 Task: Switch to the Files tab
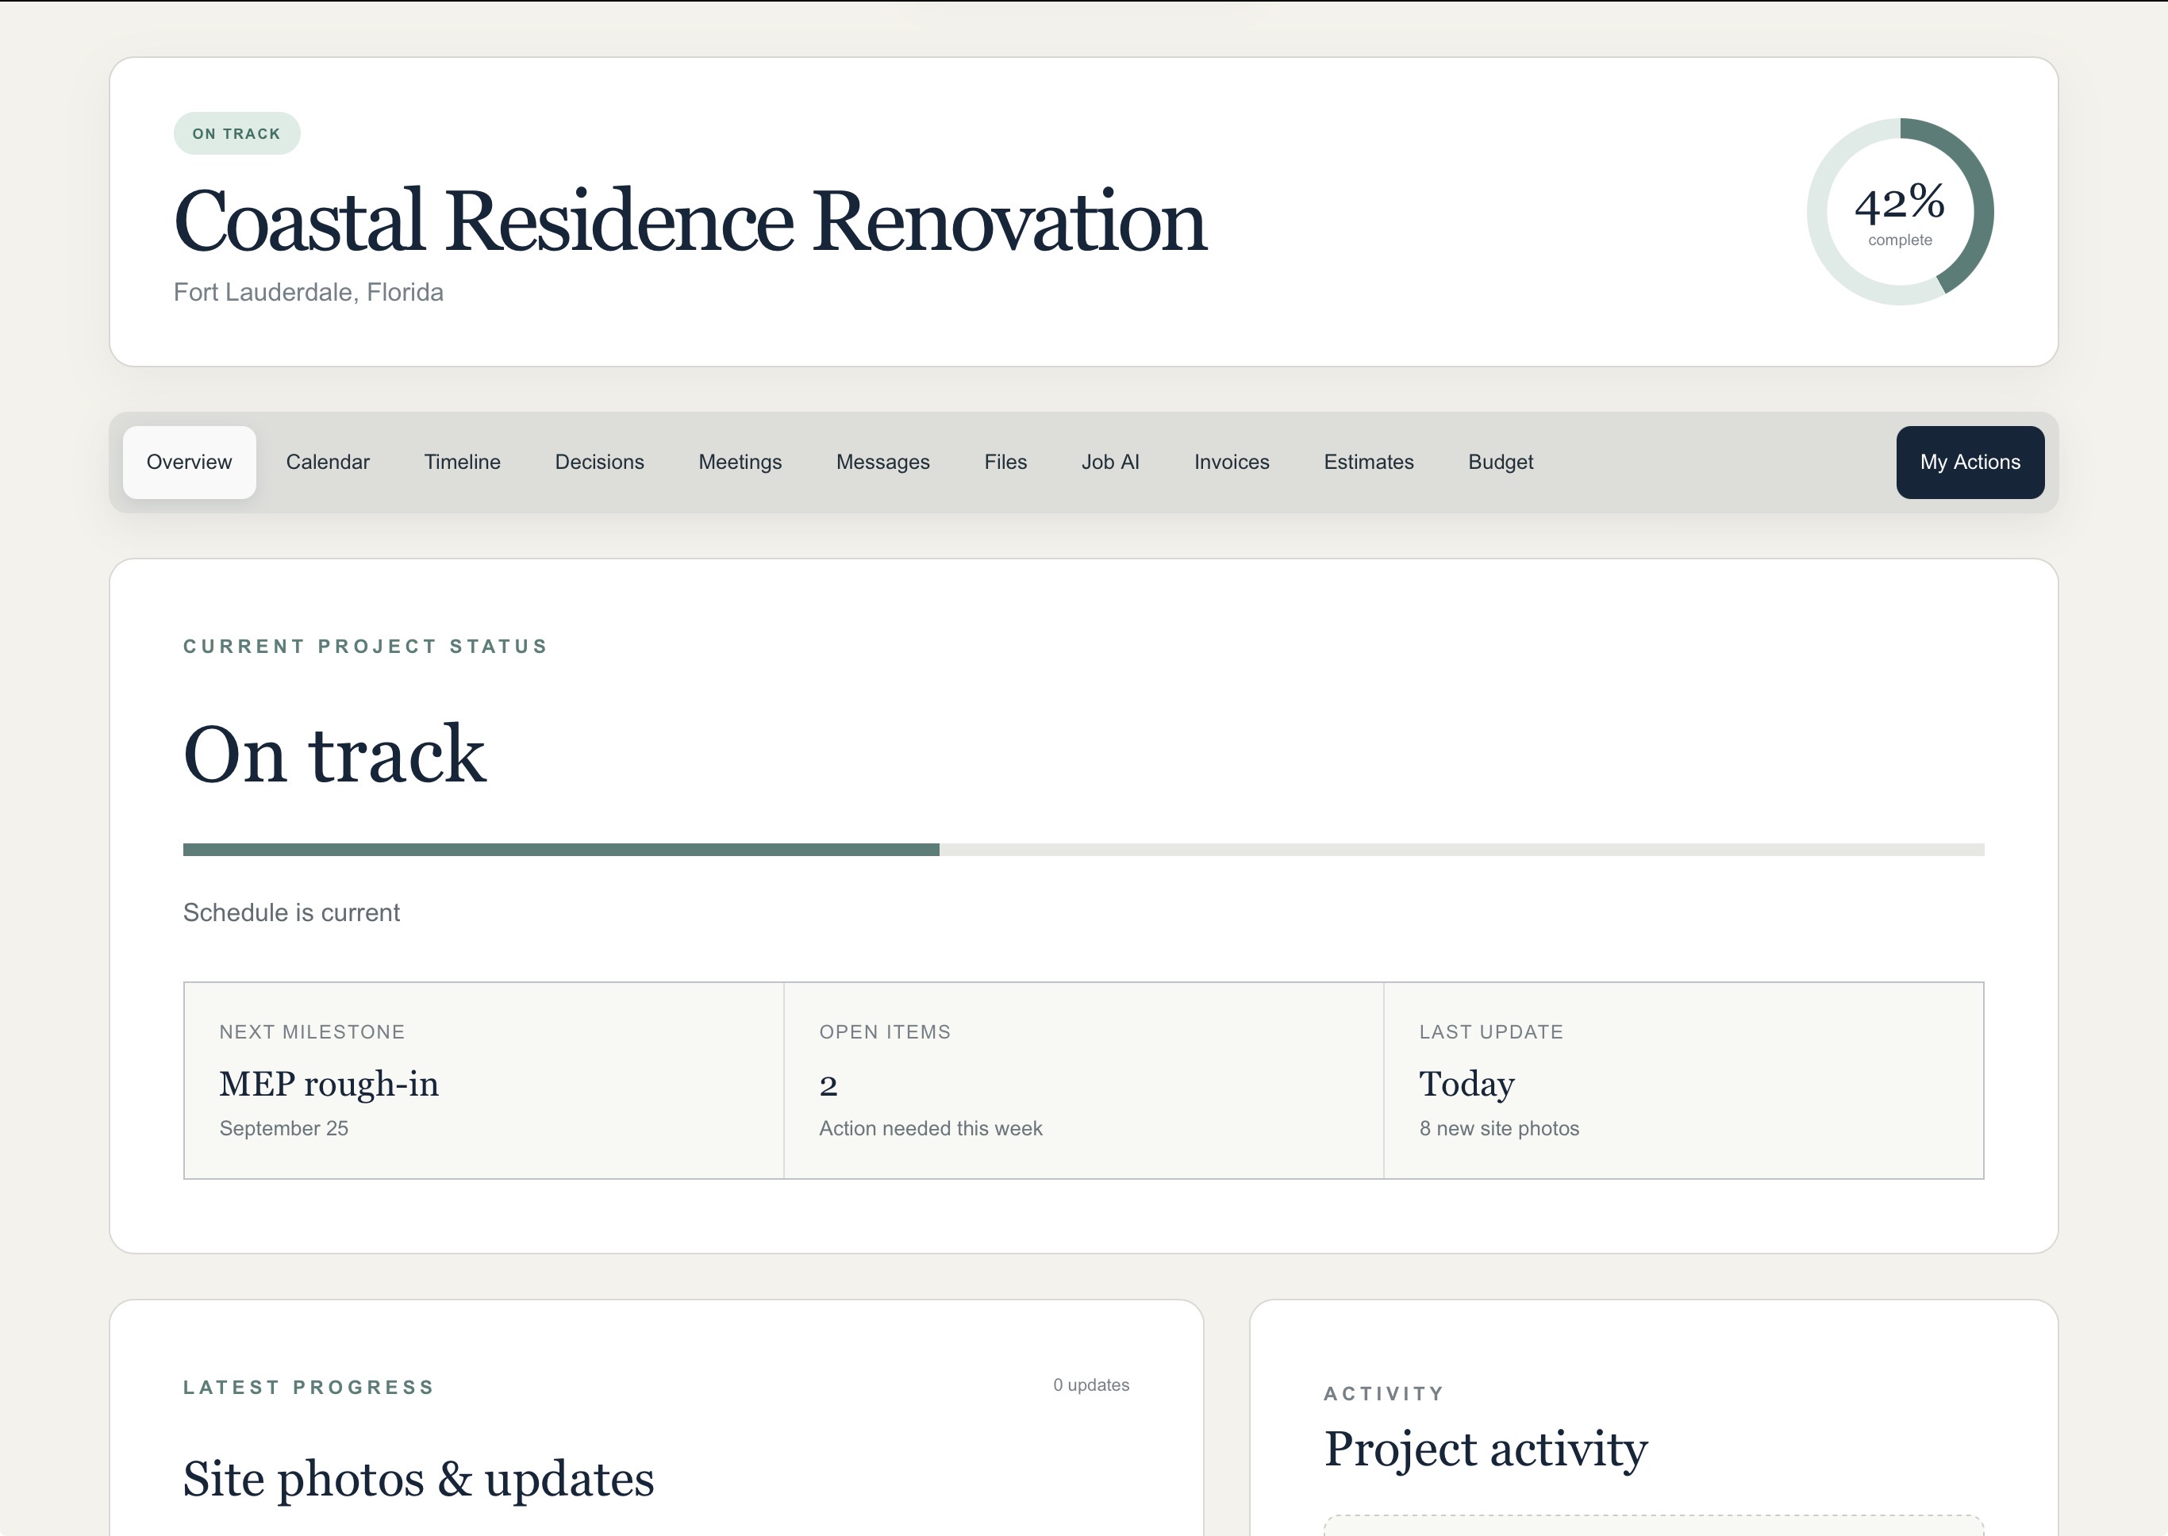coord(1005,462)
